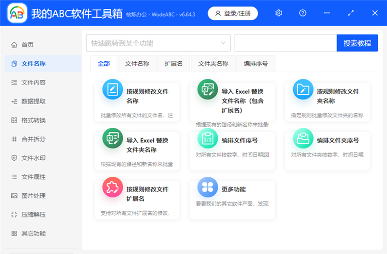Focus the tutorial search input field
The width and height of the screenshot is (387, 254).
coord(285,43)
